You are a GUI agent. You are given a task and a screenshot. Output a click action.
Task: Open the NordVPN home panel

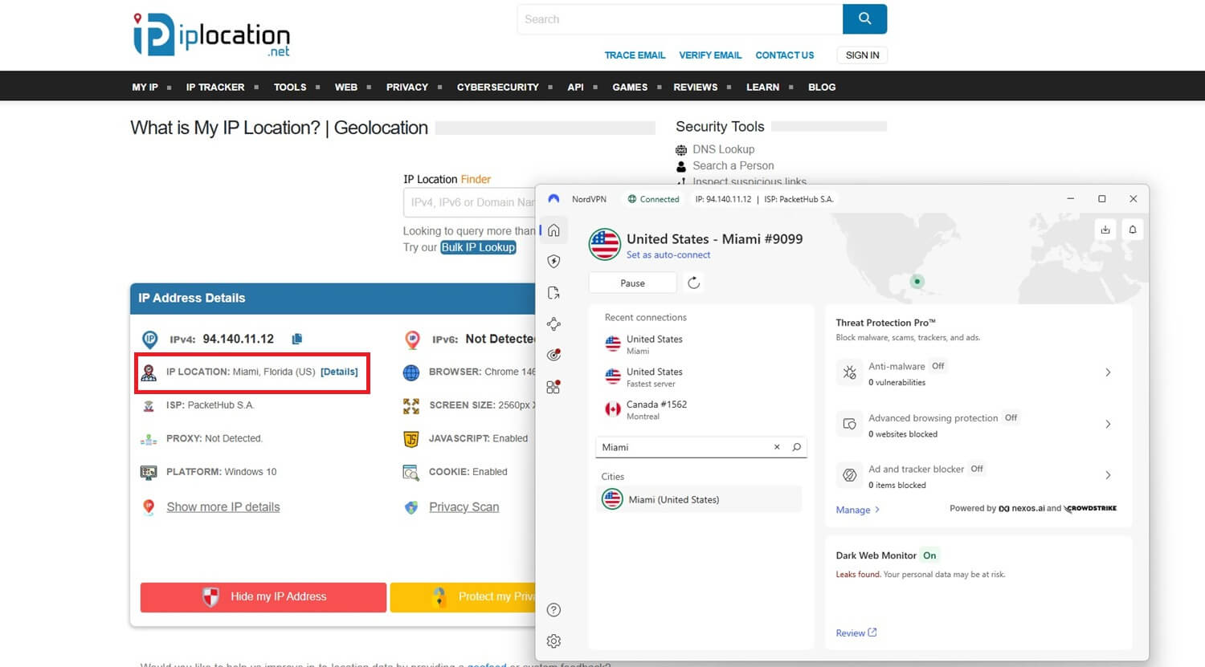coord(553,230)
